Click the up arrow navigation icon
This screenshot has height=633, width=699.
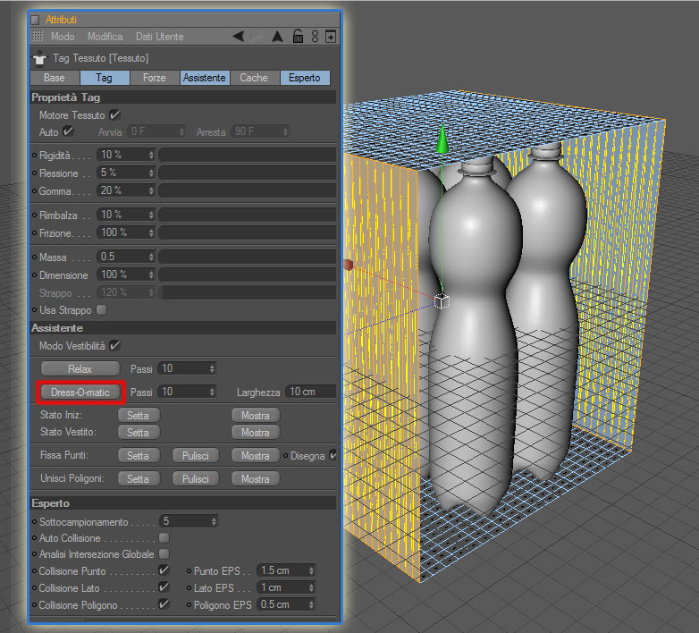pyautogui.click(x=277, y=37)
